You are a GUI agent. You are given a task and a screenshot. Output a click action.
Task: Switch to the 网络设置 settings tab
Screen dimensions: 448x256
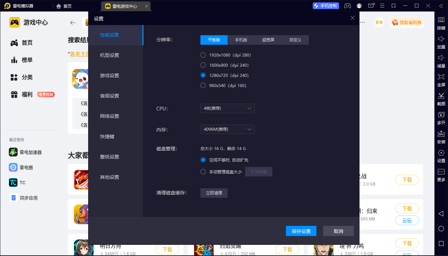click(116, 116)
